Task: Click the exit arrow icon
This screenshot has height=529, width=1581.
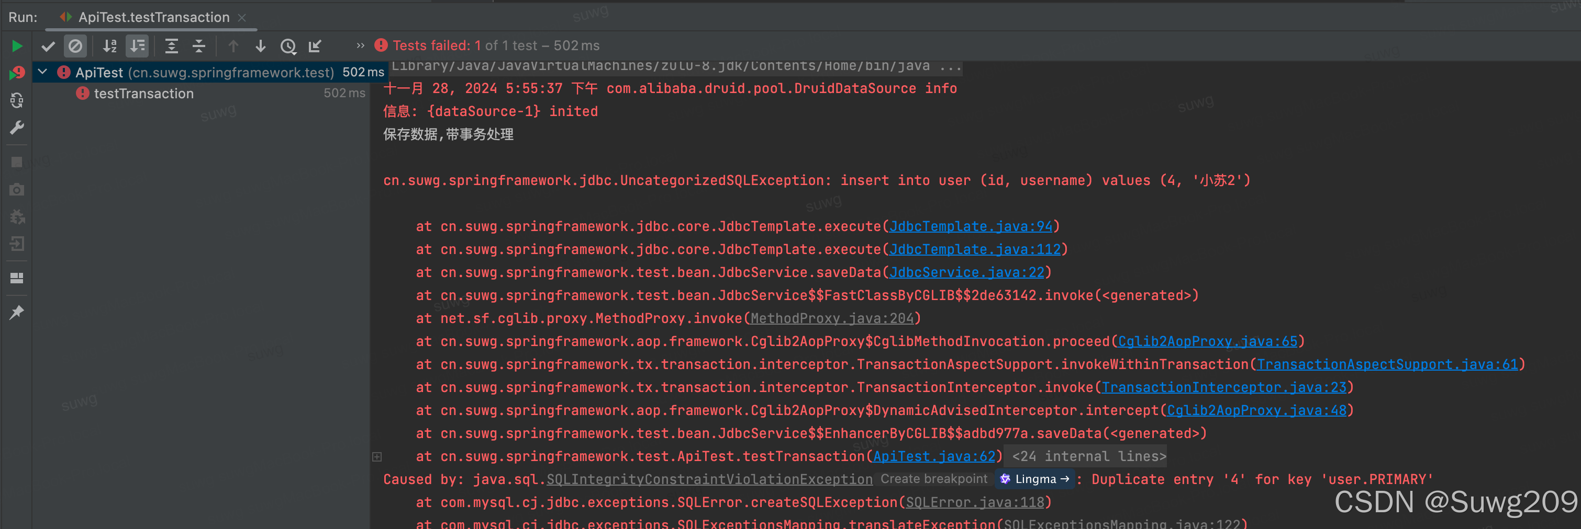Action: tap(17, 244)
